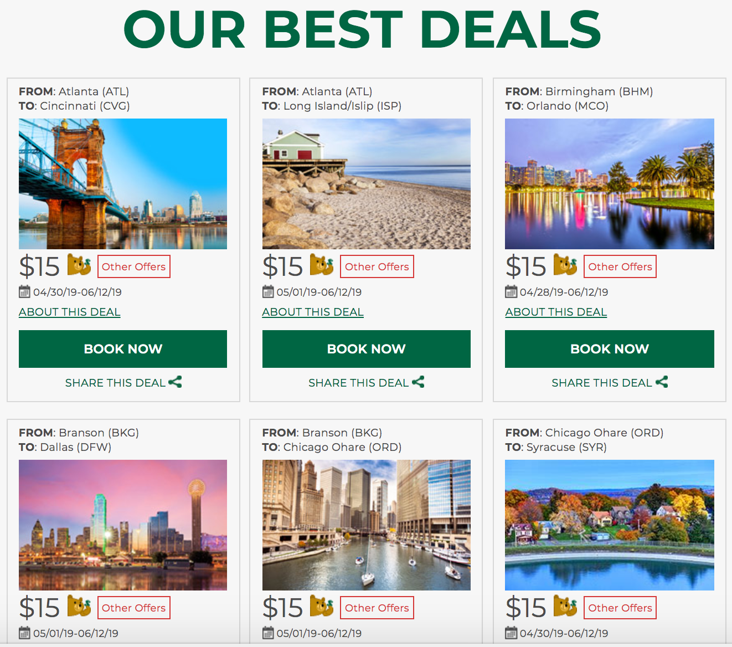The image size is (732, 647).
Task: Open About This Deal for Cincinnati
Action: [x=70, y=312]
